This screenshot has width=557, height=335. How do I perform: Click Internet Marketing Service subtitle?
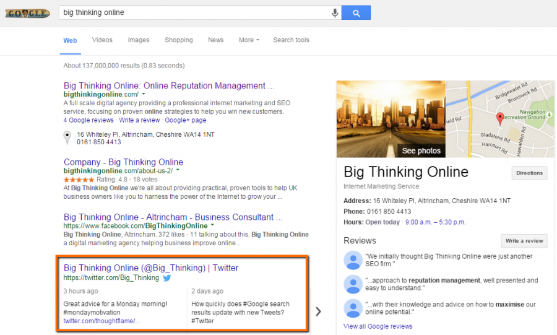tap(381, 186)
